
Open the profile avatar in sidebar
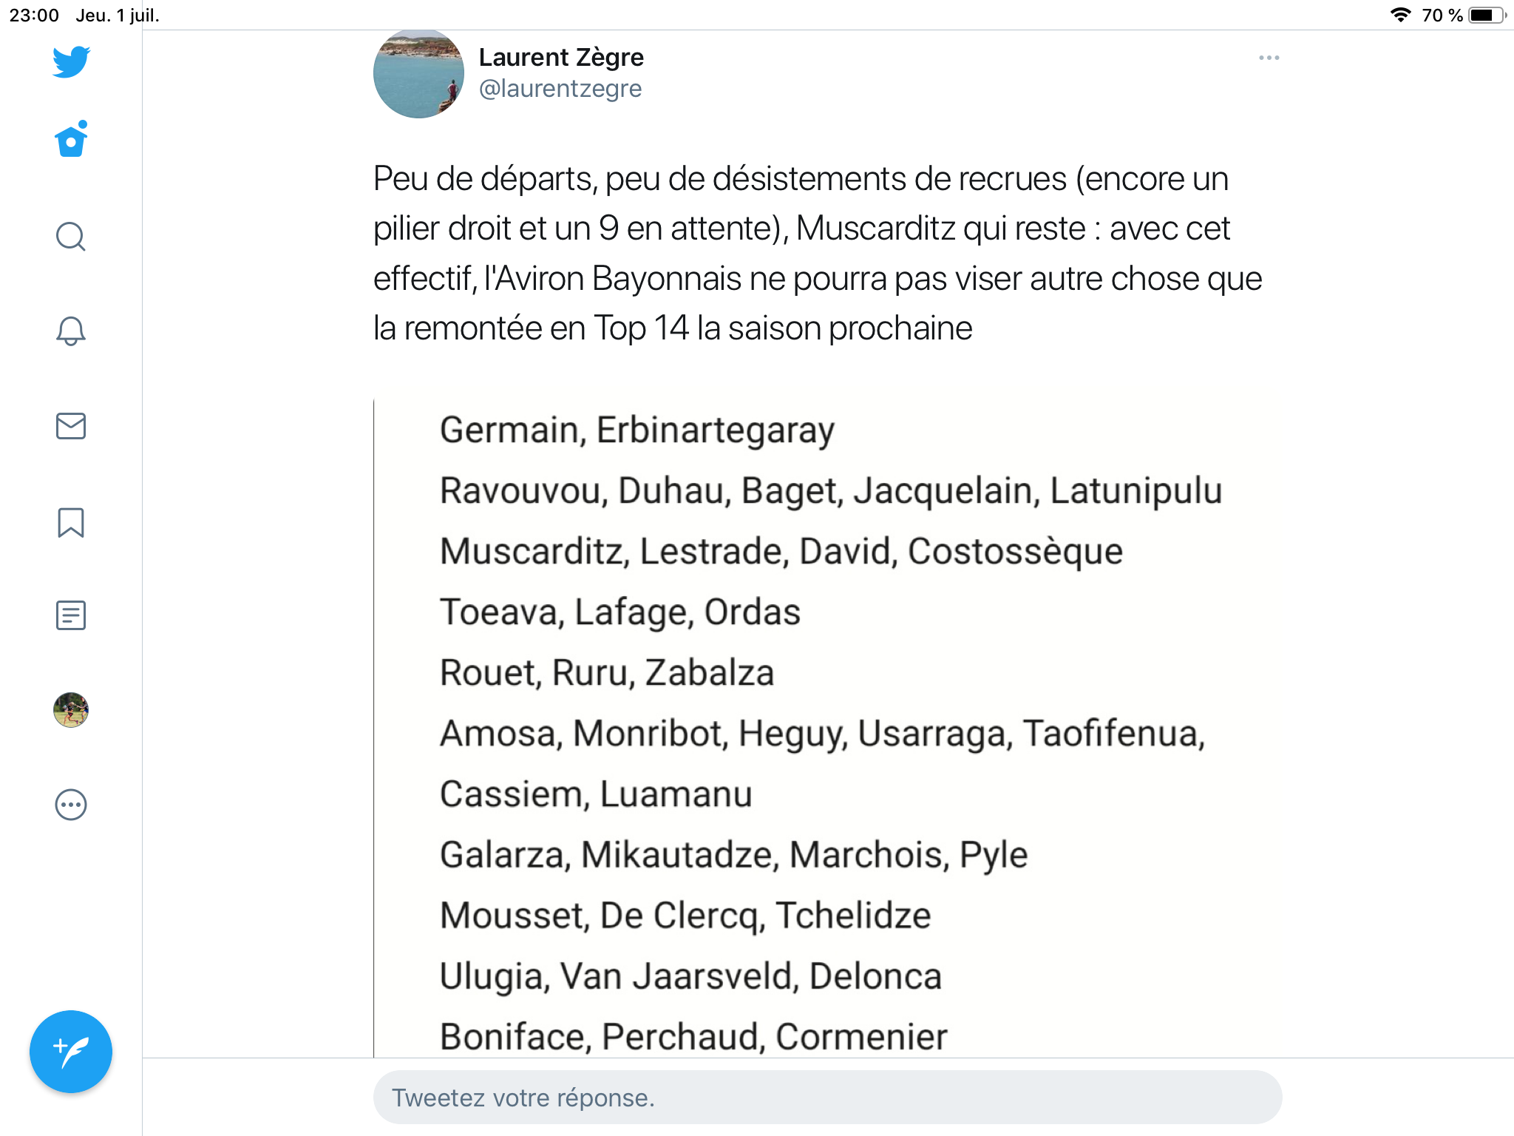pos(71,710)
